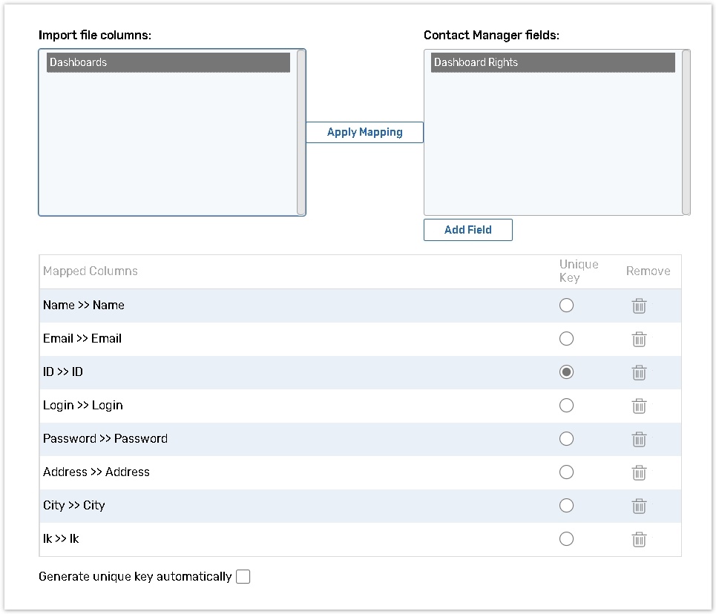Image resolution: width=716 pixels, height=614 pixels.
Task: Click the Add Field button
Action: [467, 230]
